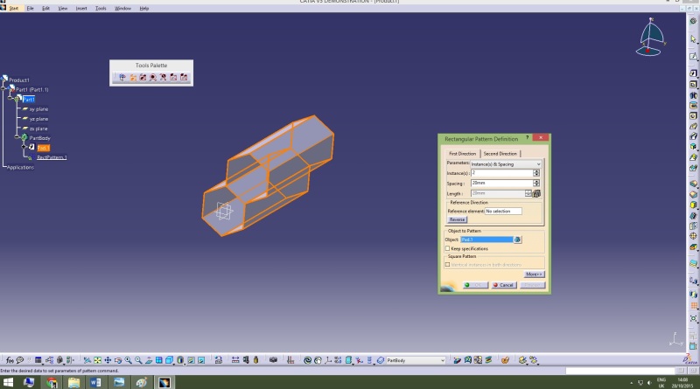This screenshot has height=389, width=700.
Task: Click the Sketcher icon in right toolbar
Action: 693,56
